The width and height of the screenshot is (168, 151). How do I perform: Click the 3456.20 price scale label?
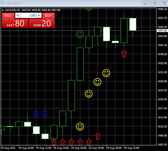tap(162, 9)
